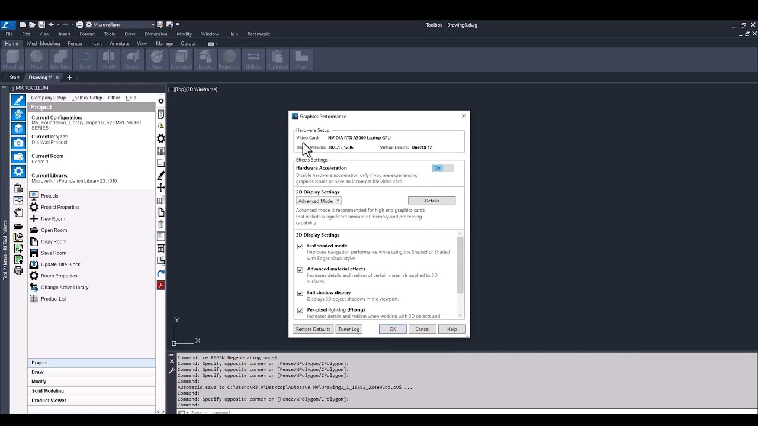Click the Restore Defaults button

tap(313, 329)
